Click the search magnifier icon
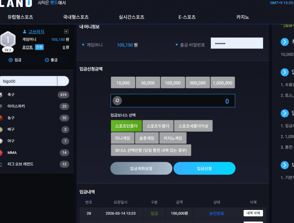Viewport: 294px width, 223px height. [63, 81]
